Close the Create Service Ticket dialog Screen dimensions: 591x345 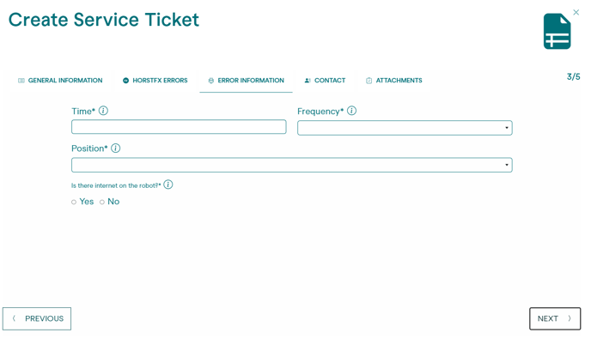tap(576, 12)
